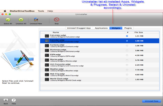Screen dimensions: 163x106
Task: Check the Unit Converter.wdgt checkbox
Action: (127, 65)
